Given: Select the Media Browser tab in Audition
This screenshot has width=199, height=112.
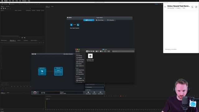Looking at the screenshot, I should point(4,40).
